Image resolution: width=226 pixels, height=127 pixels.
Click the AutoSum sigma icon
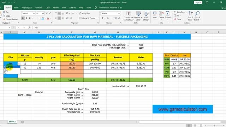point(175,12)
